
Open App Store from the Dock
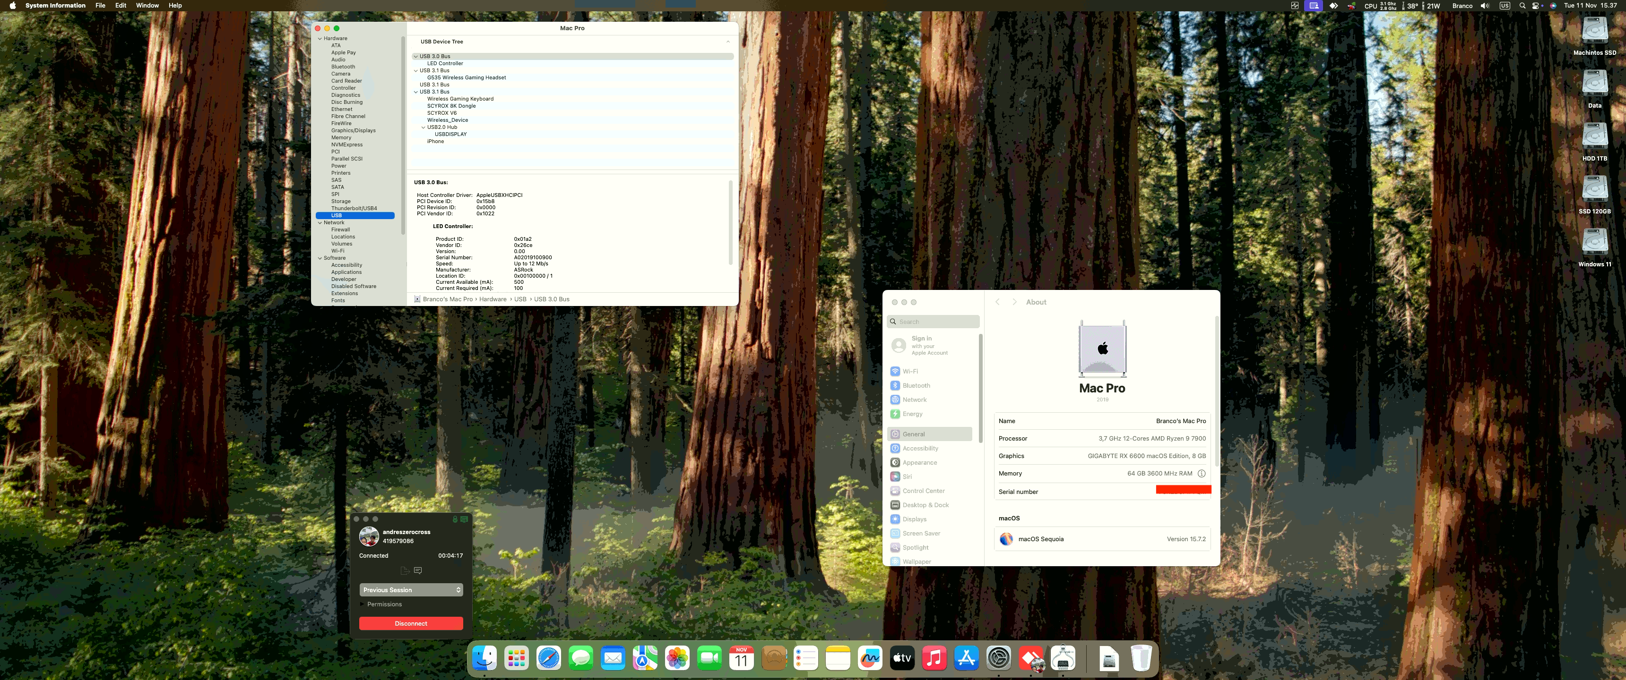(x=967, y=659)
